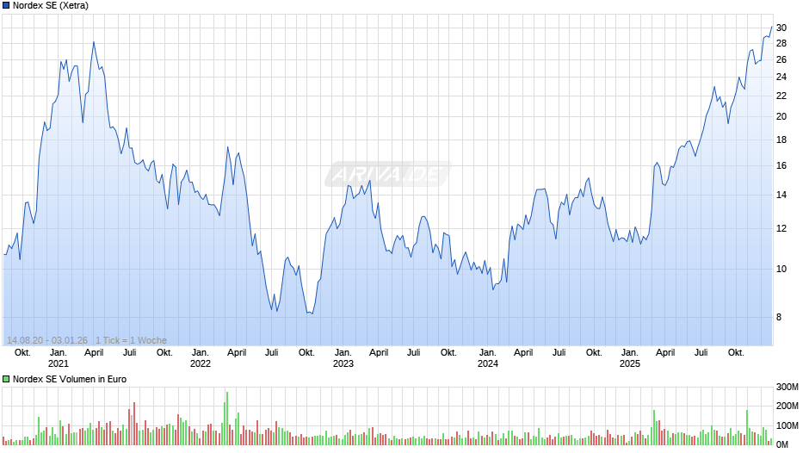The height and width of the screenshot is (453, 809).
Task: Click the last 'Okt.' label of 2025
Action: tap(736, 353)
